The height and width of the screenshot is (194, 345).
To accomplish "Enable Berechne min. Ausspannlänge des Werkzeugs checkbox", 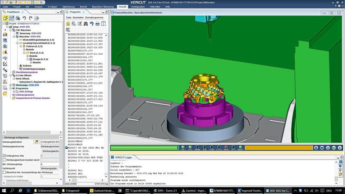I will [4, 172].
